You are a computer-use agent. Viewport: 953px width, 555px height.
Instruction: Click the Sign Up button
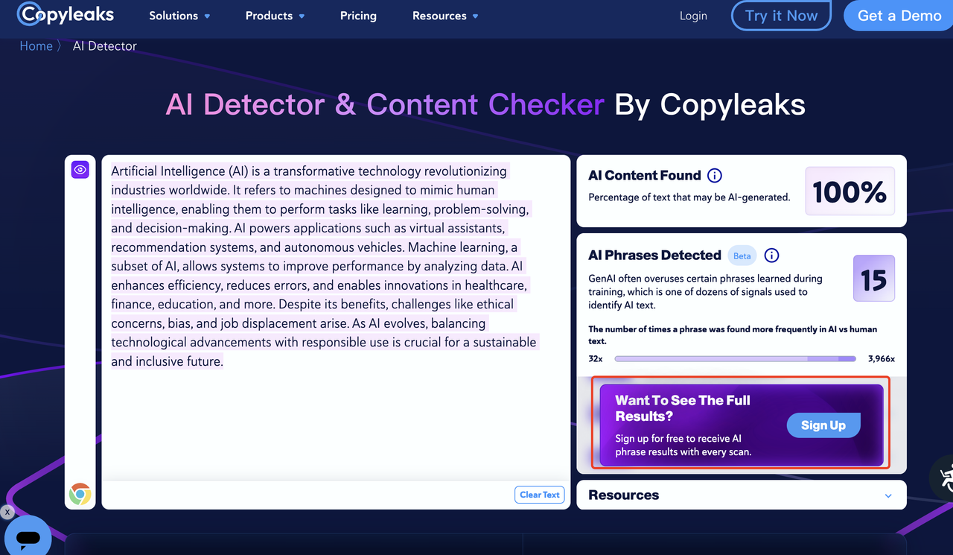pos(823,425)
